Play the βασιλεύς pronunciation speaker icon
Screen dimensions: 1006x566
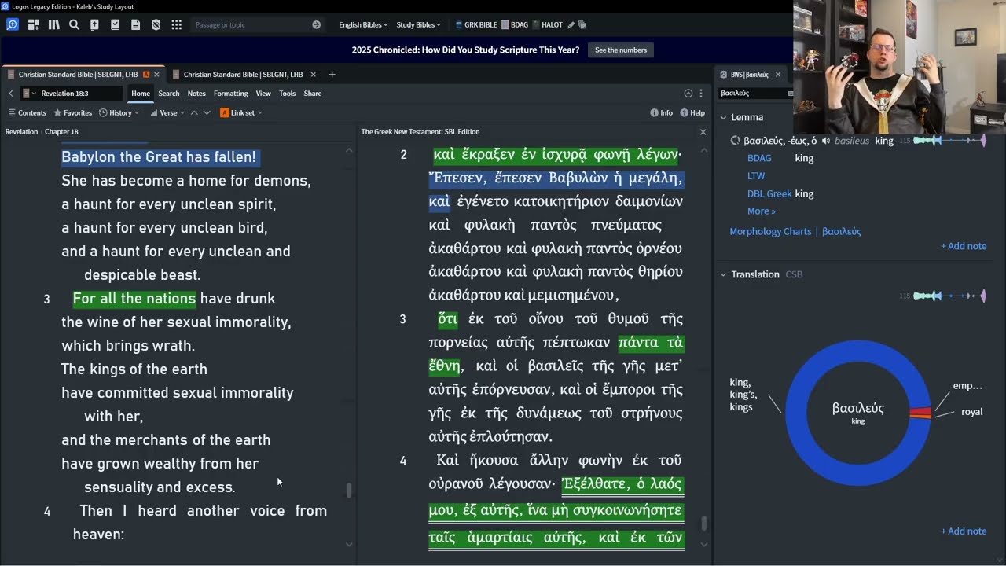pos(825,141)
